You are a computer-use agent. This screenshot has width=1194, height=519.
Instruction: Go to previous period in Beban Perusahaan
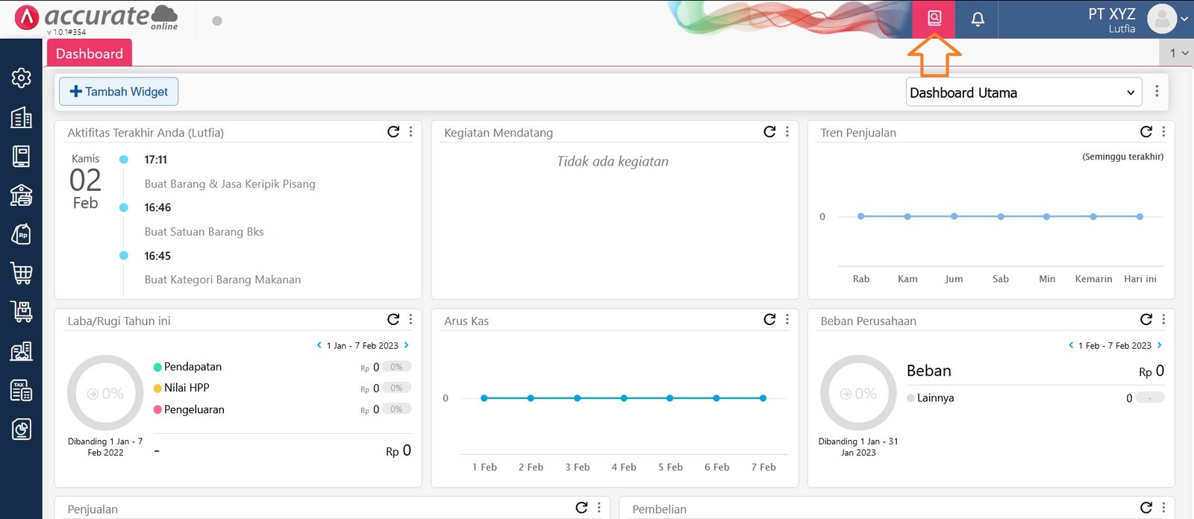coord(1071,345)
